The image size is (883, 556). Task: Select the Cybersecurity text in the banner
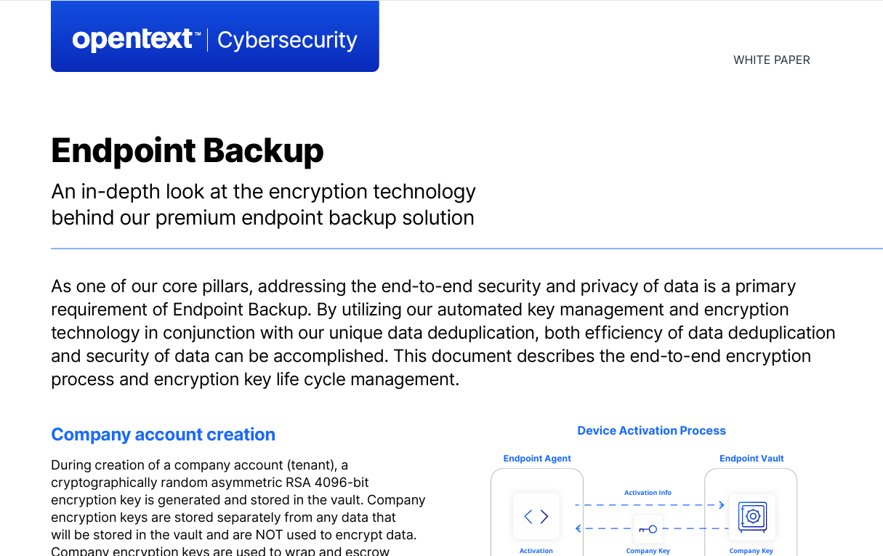coord(287,40)
